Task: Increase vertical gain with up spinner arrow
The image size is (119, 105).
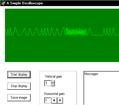Action: tap(53, 82)
